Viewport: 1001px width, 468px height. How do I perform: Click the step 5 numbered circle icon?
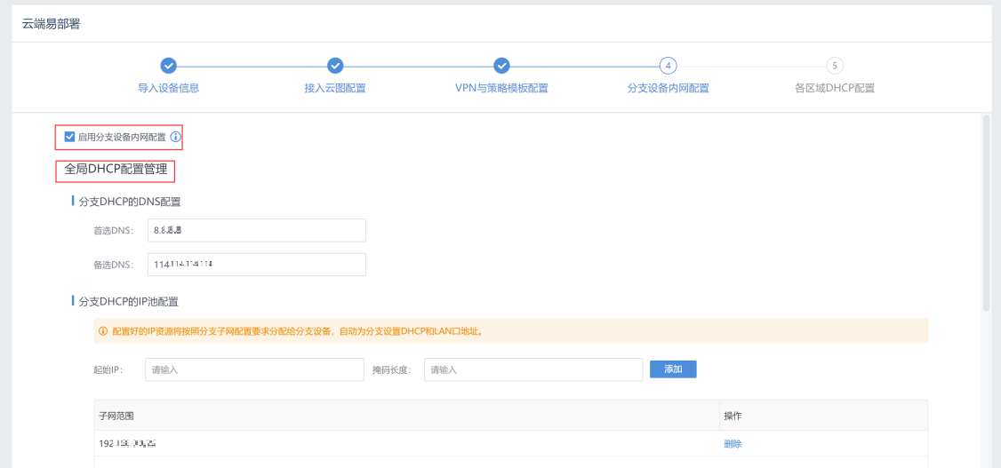tap(834, 65)
